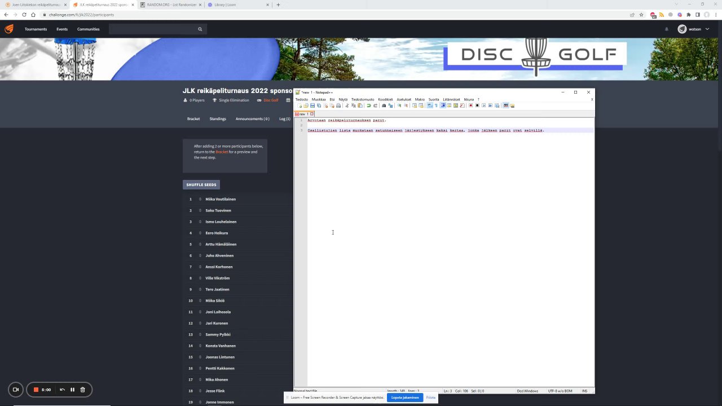
Task: Toggle the ABC spell-check icon in Notepad++
Action: point(506,105)
